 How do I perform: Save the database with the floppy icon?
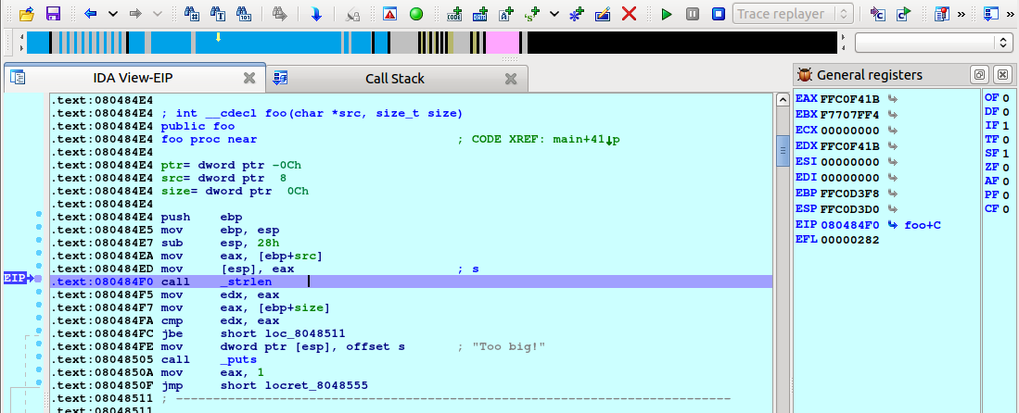tap(53, 14)
